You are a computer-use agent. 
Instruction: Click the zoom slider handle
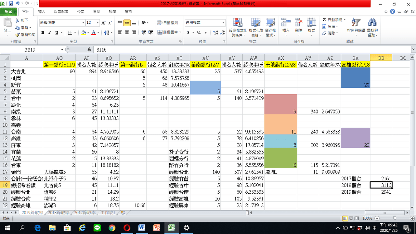395,218
